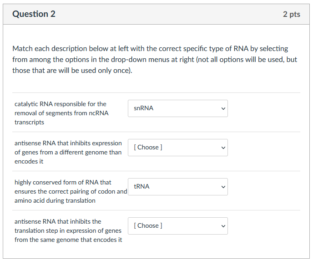Click the "Match each description below" instruction line

pyautogui.click(x=150, y=48)
